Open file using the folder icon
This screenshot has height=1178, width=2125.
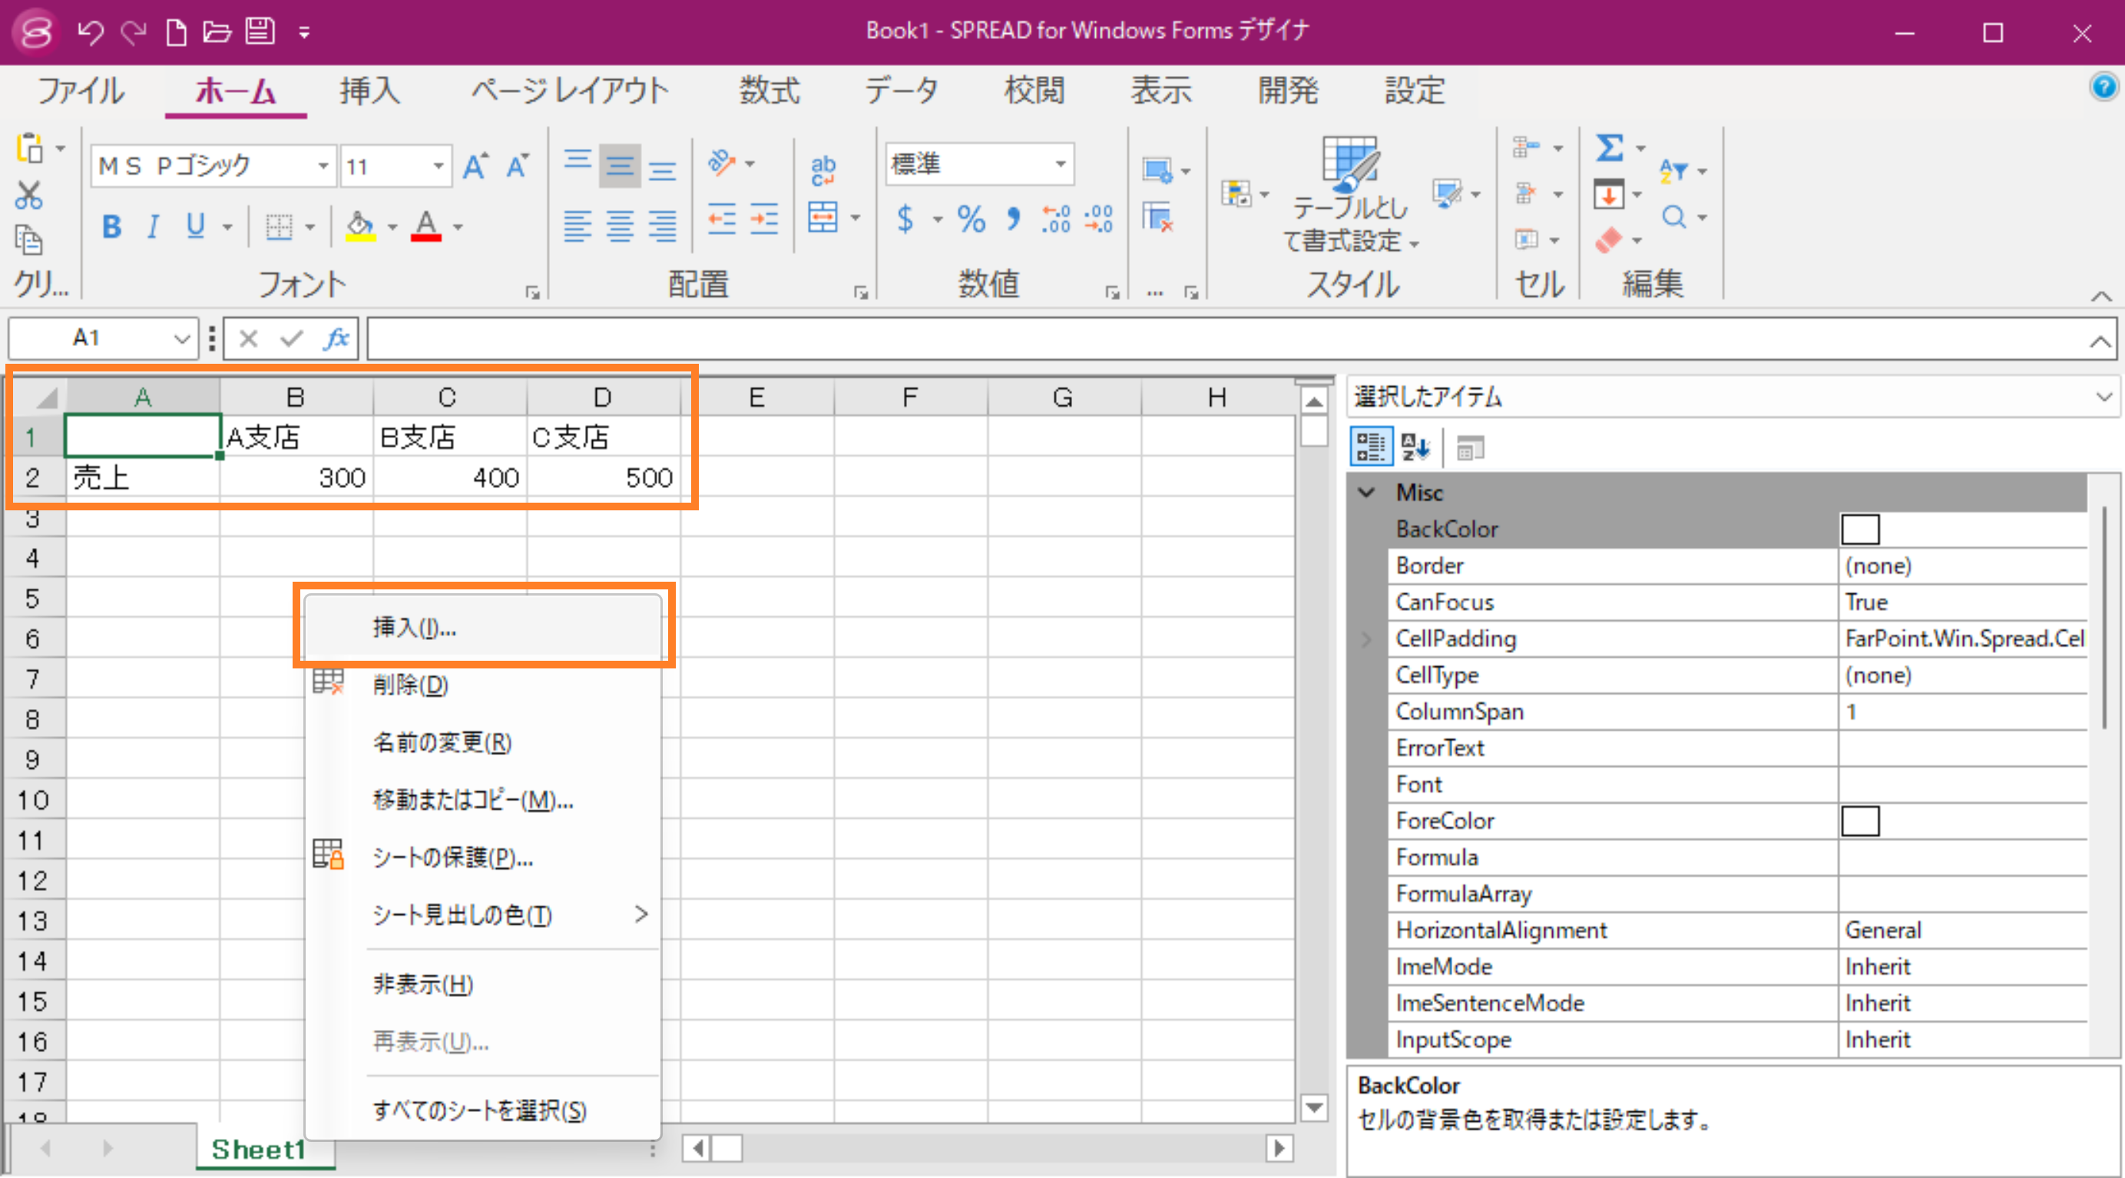pos(216,32)
